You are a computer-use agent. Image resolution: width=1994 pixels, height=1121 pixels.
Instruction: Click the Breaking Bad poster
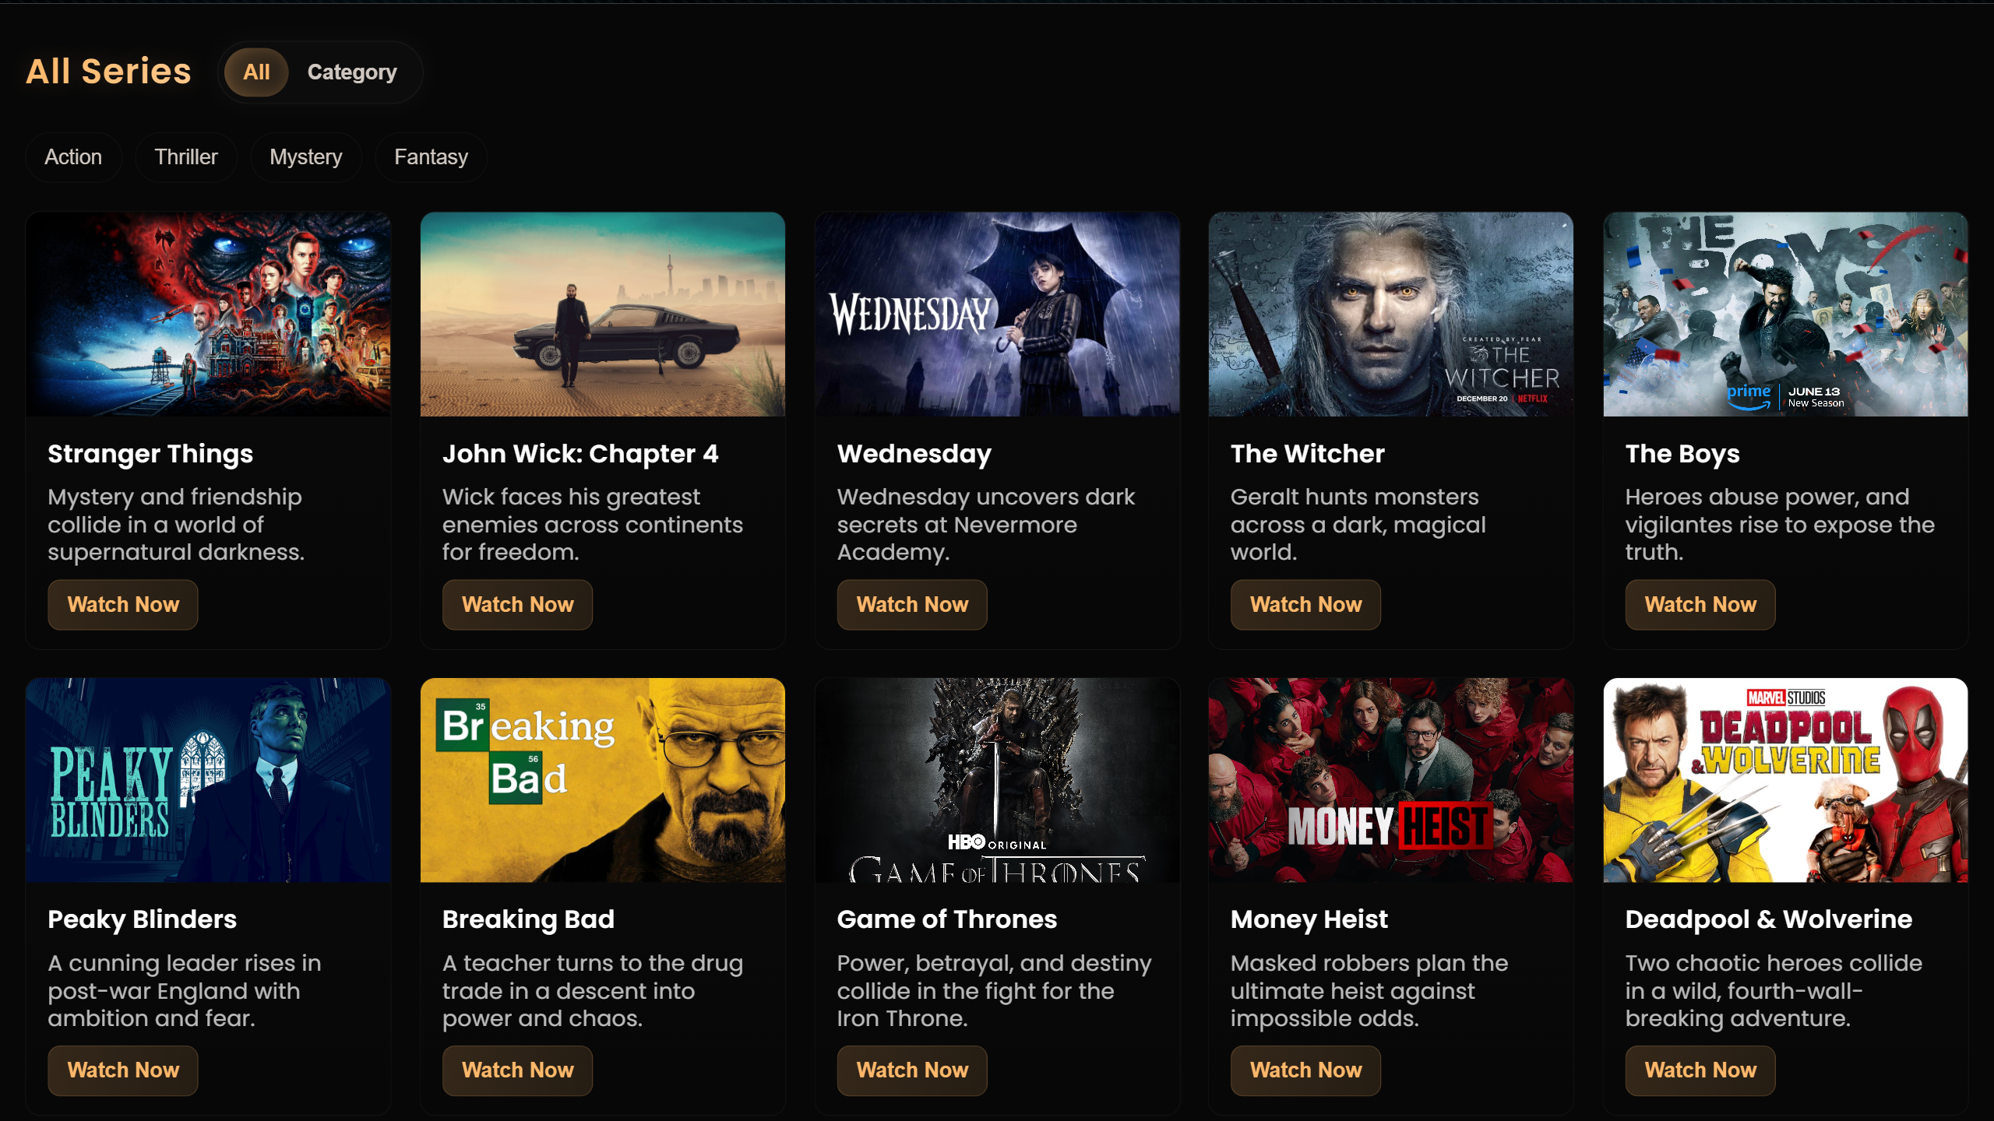pyautogui.click(x=603, y=780)
